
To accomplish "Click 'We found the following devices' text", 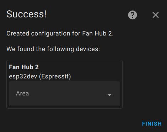I will (53, 49).
